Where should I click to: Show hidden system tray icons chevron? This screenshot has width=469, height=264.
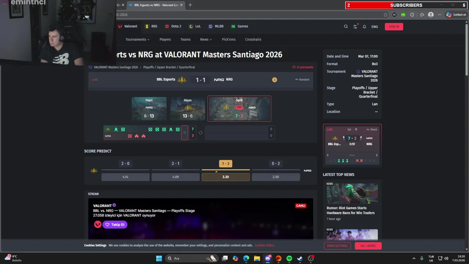(x=414, y=258)
